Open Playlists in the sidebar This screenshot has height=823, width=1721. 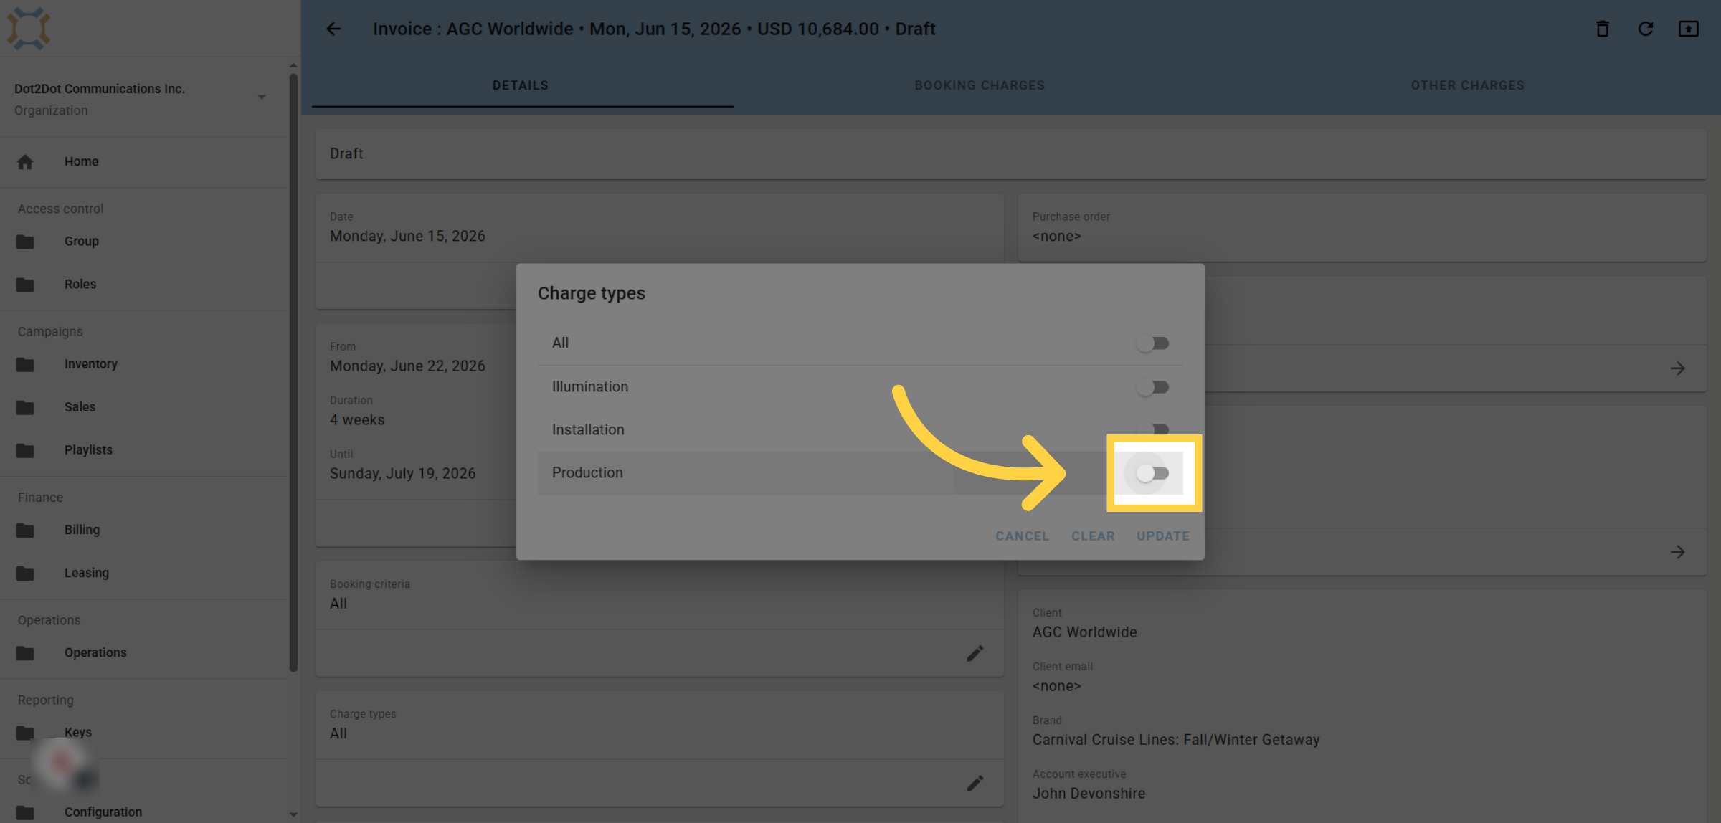(88, 449)
